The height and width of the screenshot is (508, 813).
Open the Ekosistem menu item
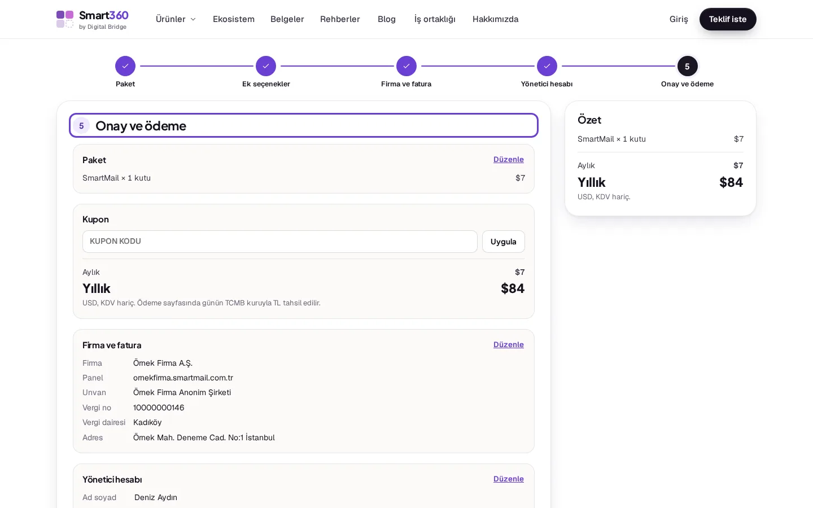tap(234, 19)
